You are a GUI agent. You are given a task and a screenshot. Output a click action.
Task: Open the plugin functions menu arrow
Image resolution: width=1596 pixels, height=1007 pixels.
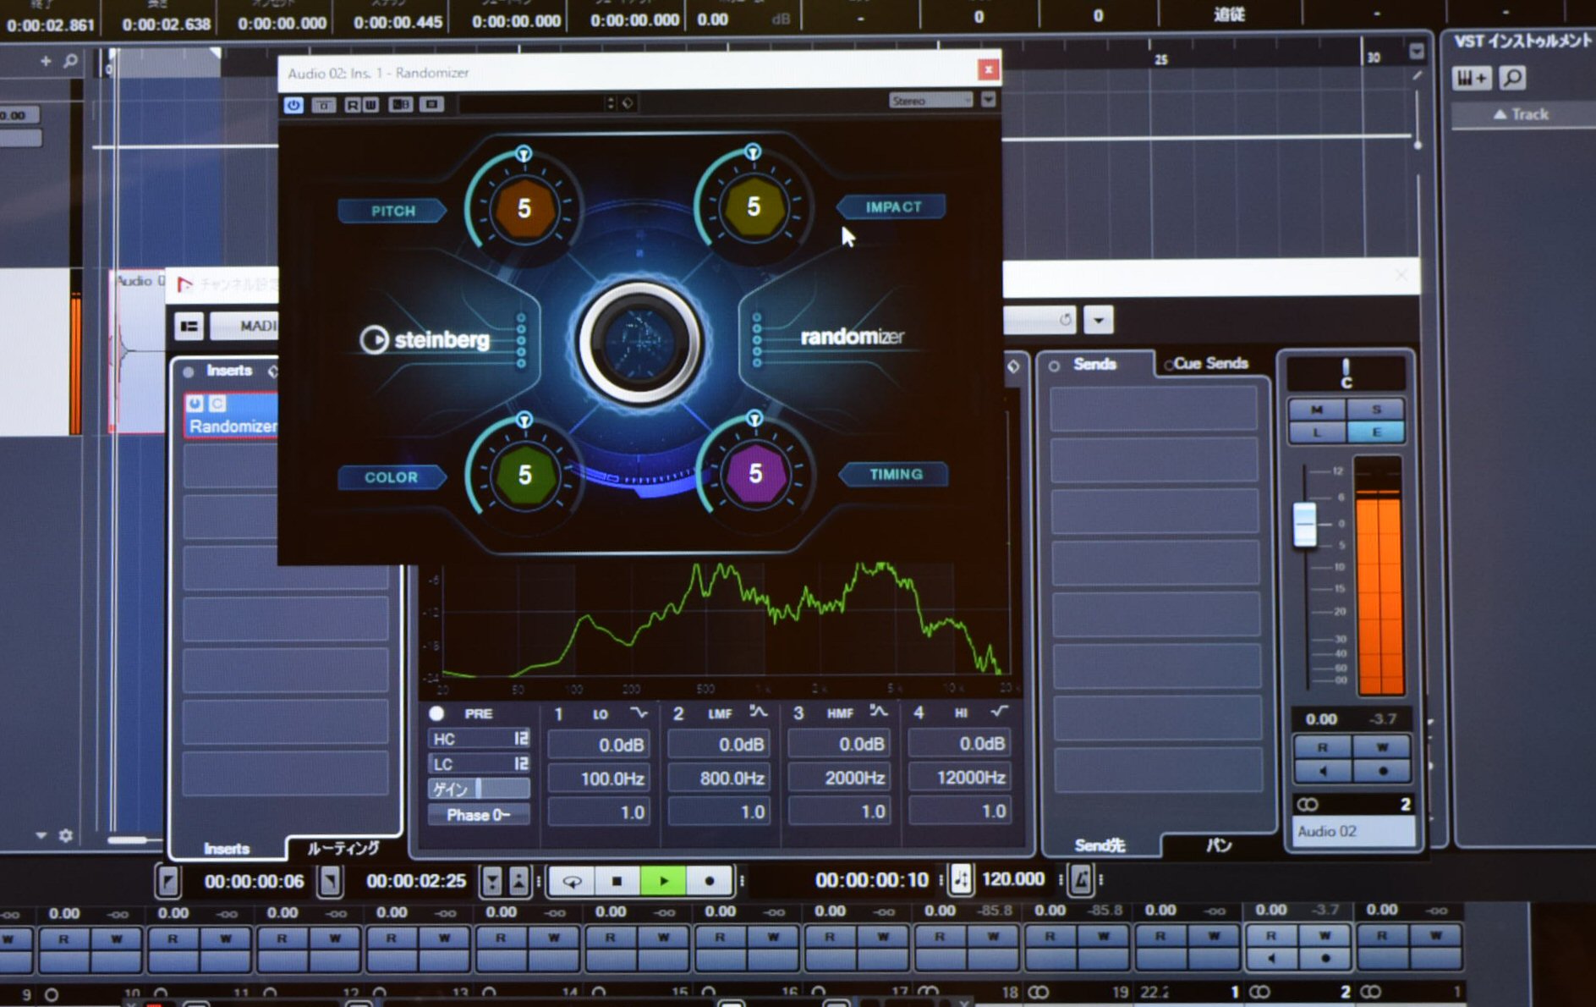[x=988, y=100]
